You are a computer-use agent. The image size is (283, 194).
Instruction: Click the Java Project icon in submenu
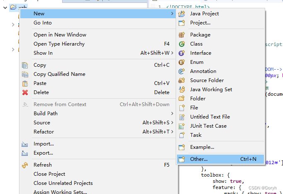pos(181,14)
